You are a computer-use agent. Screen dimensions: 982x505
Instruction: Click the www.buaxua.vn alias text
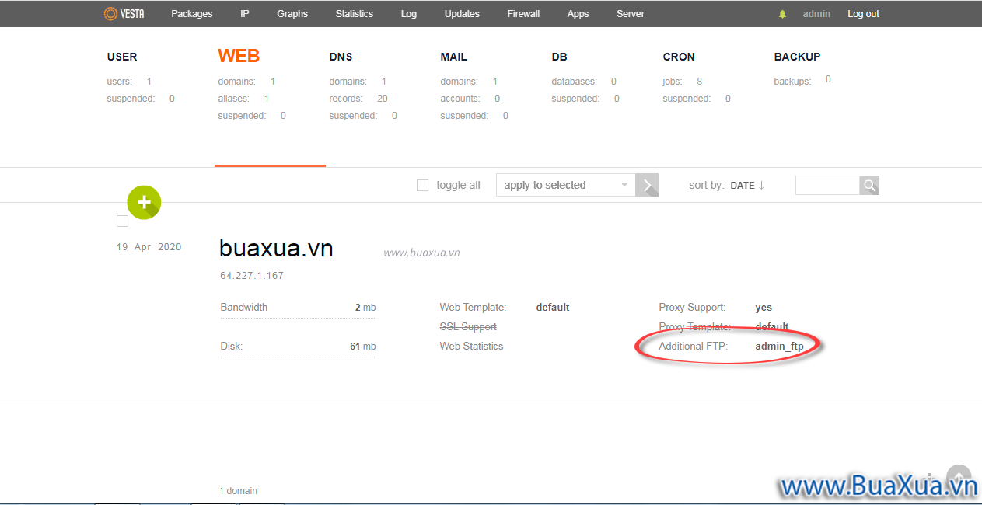click(421, 252)
